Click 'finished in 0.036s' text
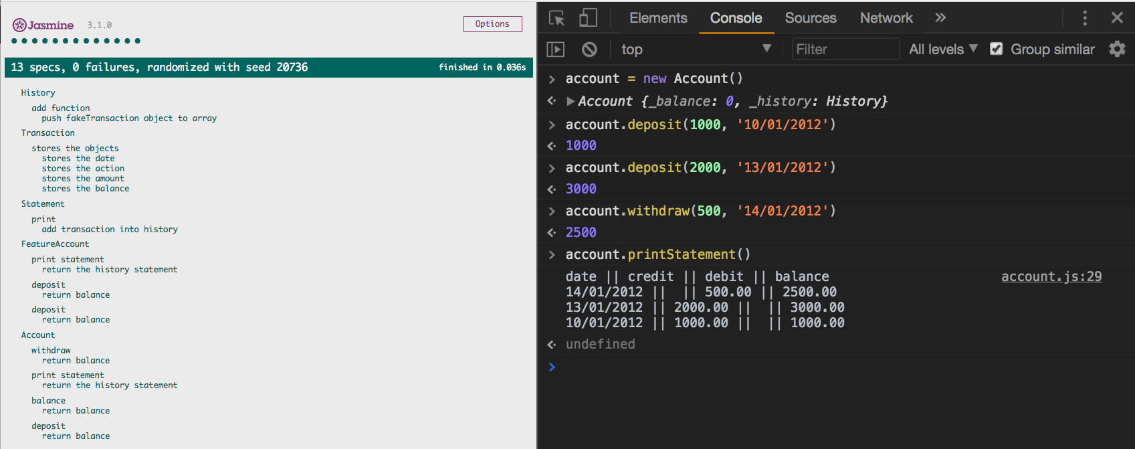 (x=482, y=68)
